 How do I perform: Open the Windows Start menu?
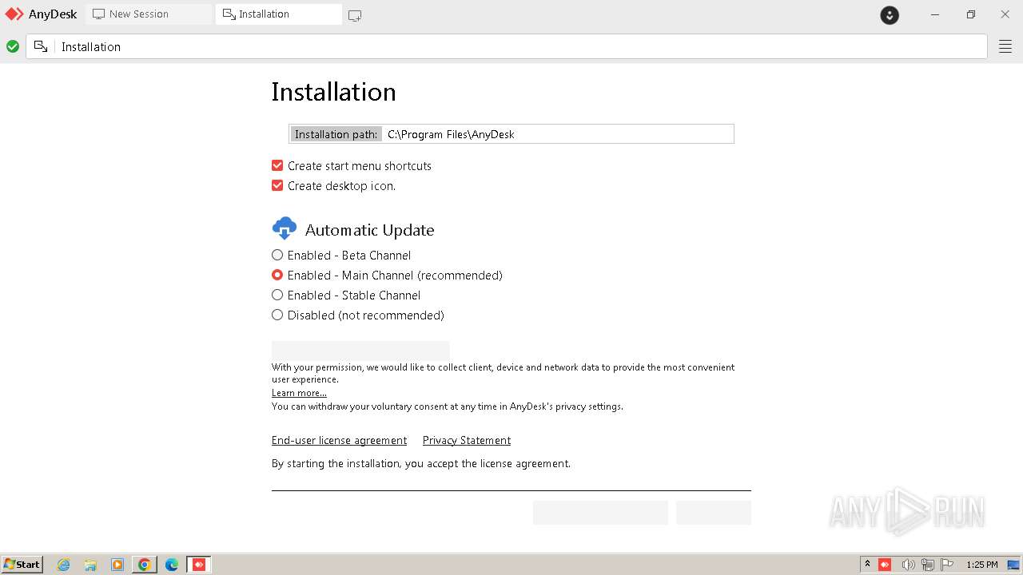tap(22, 565)
